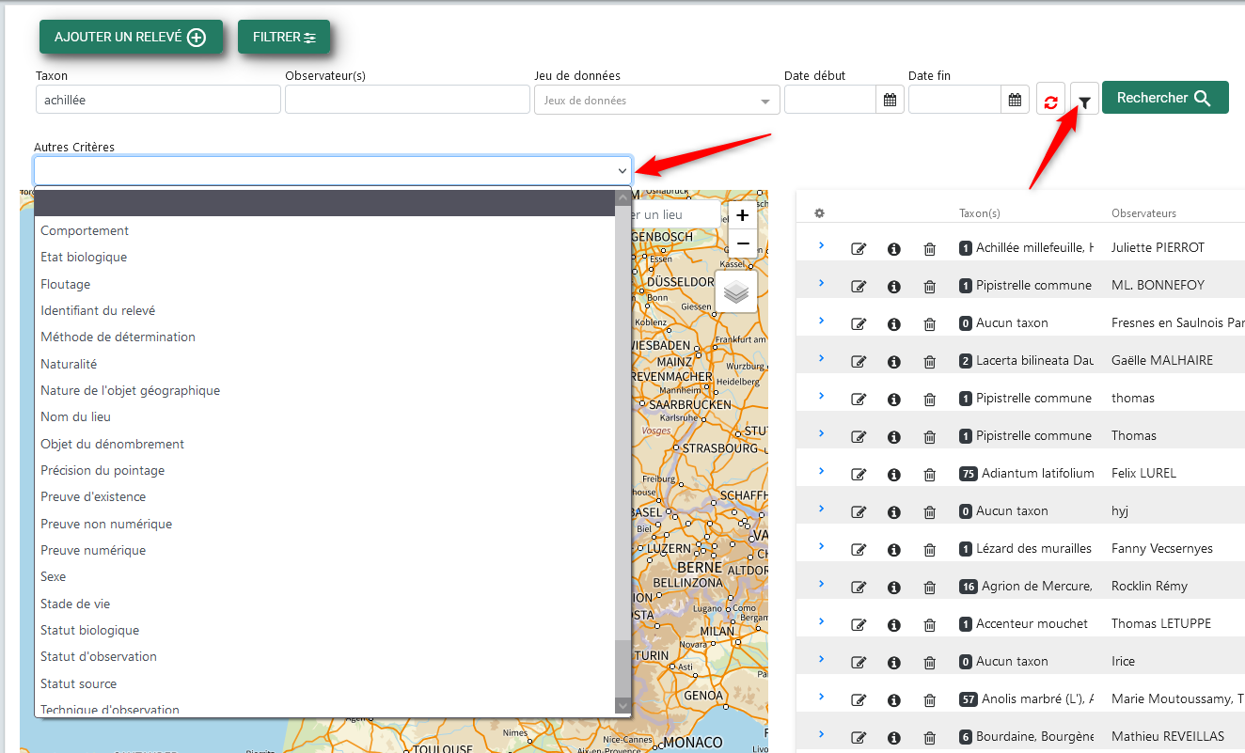Click the Autres Critères select box

click(x=333, y=170)
